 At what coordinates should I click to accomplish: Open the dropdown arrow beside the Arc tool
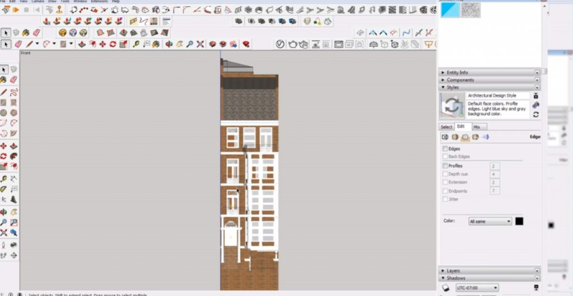point(54,44)
